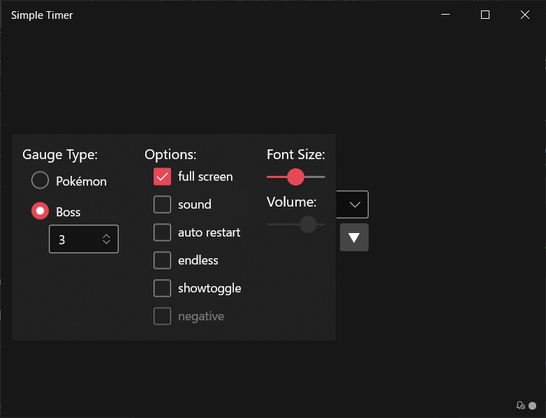The height and width of the screenshot is (418, 546).
Task: Minimize the Simple Timer window
Action: (445, 15)
